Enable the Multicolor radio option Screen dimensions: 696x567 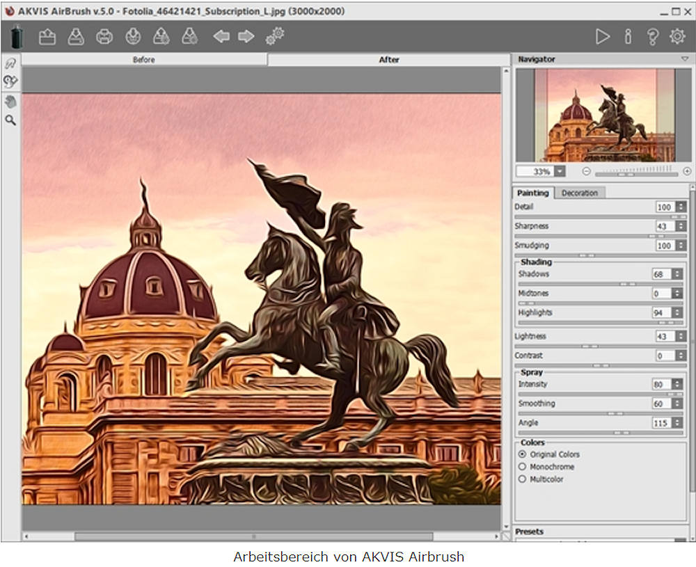click(x=522, y=479)
